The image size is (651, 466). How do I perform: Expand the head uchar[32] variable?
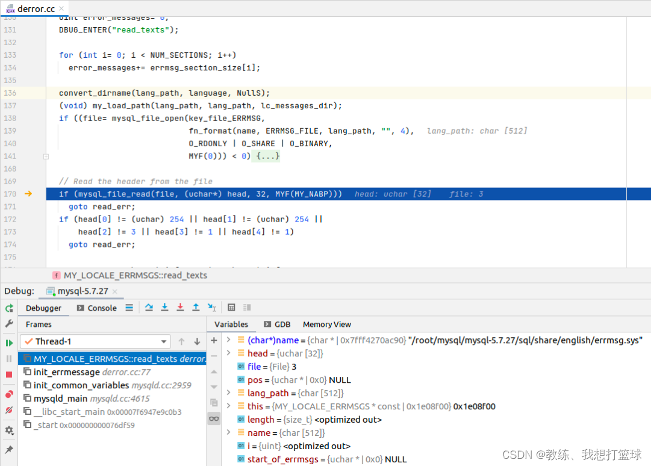228,353
